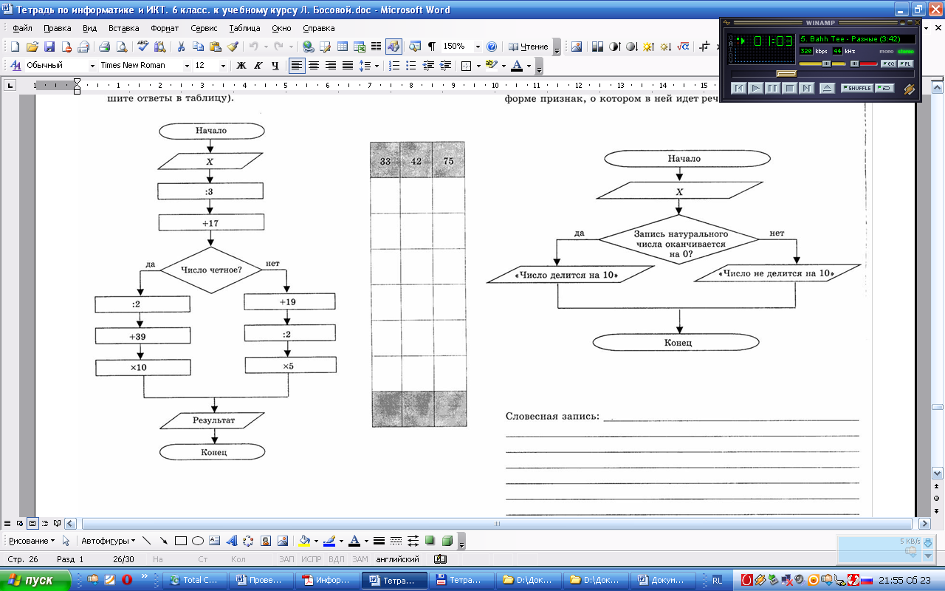Screen dimensions: 945x591
Task: Center the paragraph text
Action: (314, 66)
